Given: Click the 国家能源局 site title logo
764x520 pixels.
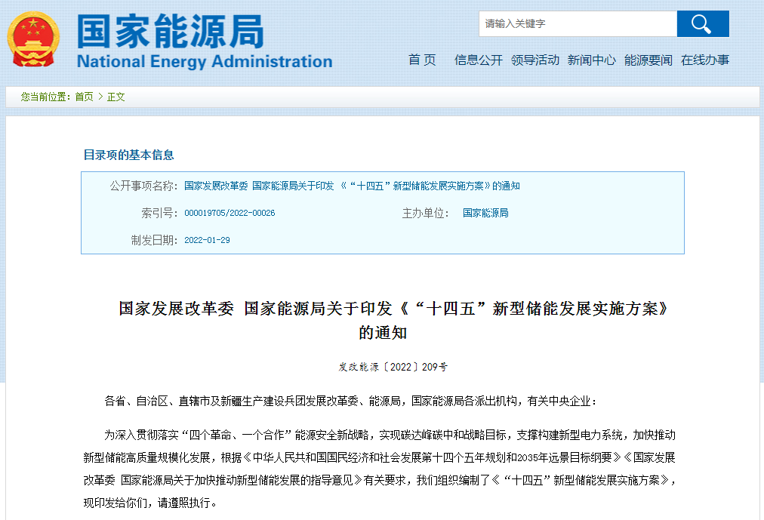Looking at the screenshot, I should tap(204, 42).
